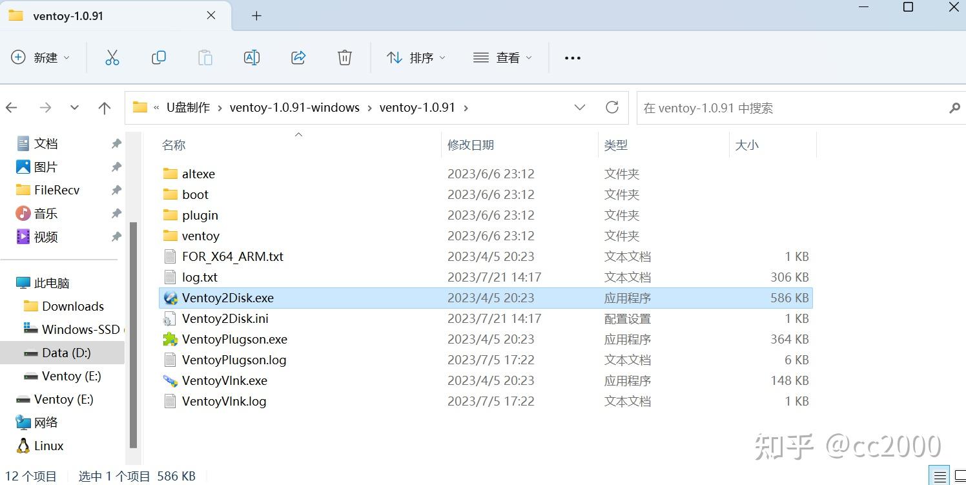Click ventoy-1.0.91-windows breadcrumb segment
This screenshot has height=485, width=966.
point(294,108)
